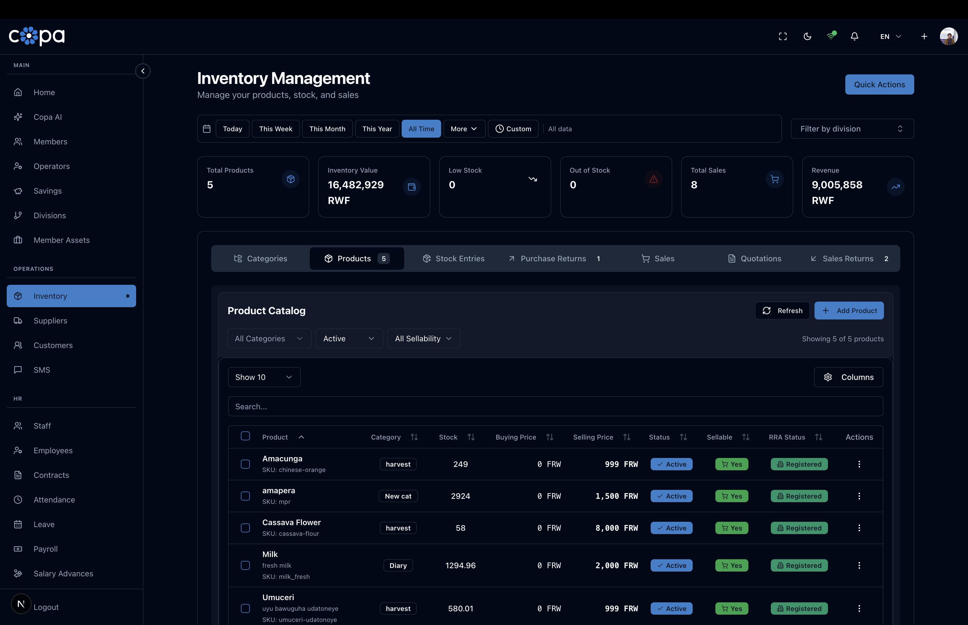Open Suppliers in the sidebar
The image size is (968, 625).
click(71, 321)
